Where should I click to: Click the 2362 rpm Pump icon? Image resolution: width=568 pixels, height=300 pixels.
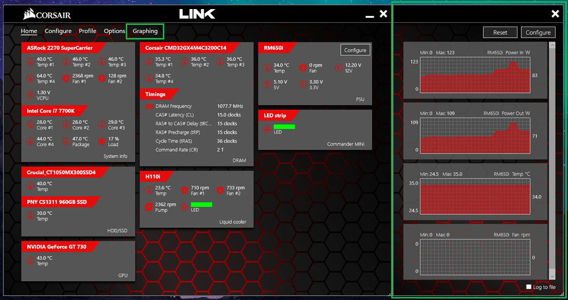[x=149, y=207]
